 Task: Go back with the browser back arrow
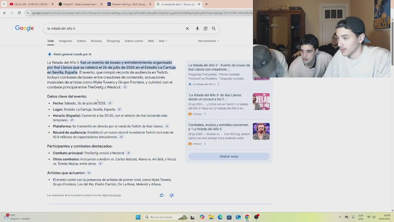point(4,13)
